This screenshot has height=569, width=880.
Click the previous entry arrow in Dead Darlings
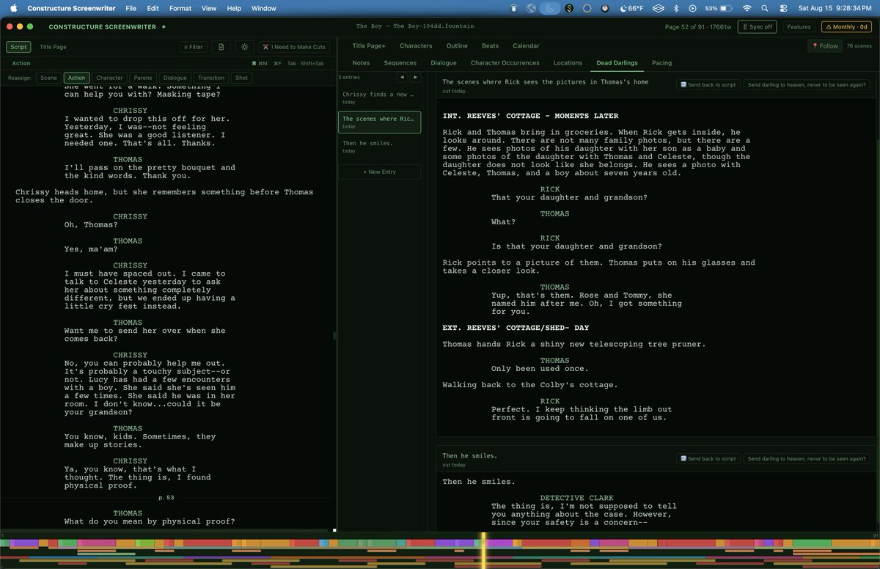coord(402,77)
